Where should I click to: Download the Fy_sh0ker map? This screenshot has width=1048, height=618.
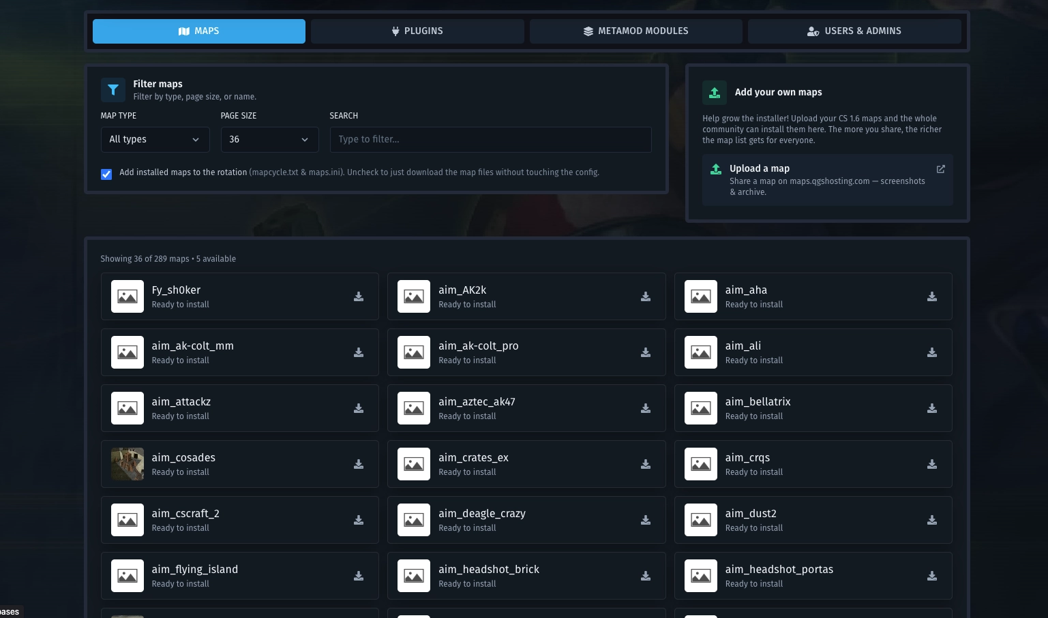point(359,296)
